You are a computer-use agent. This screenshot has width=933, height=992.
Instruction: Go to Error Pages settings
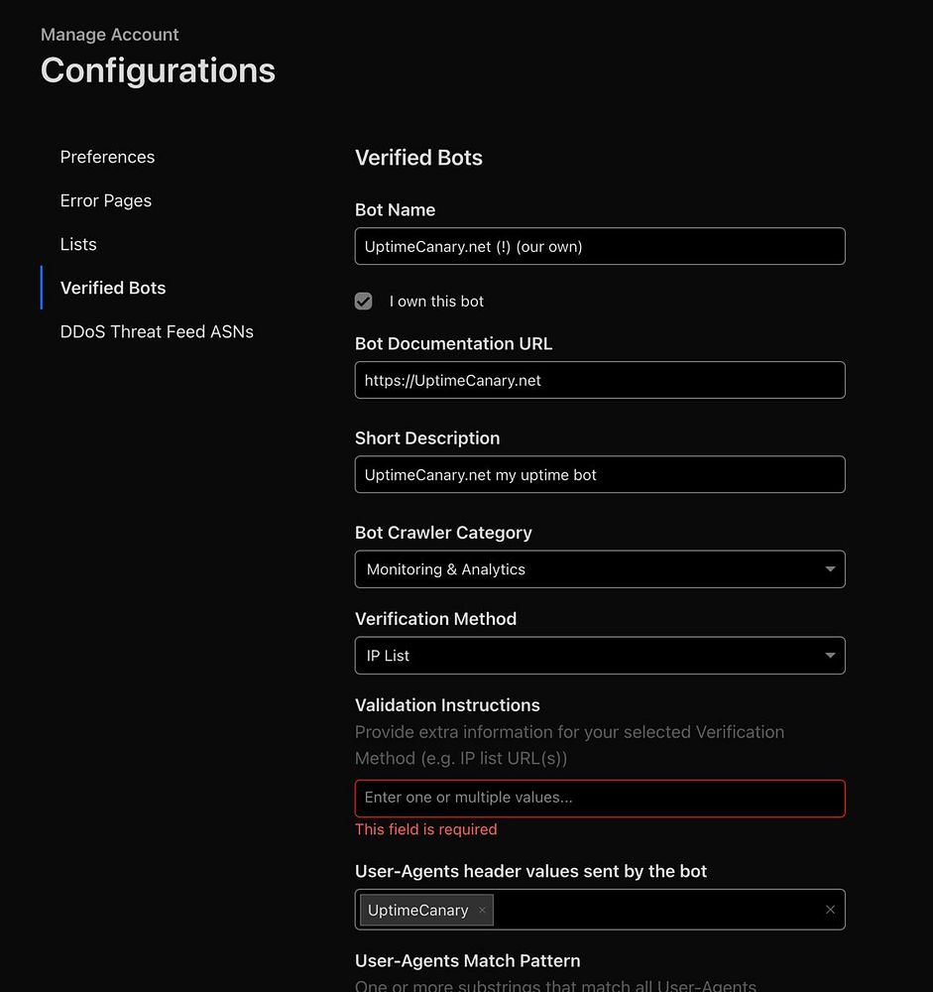coord(106,200)
